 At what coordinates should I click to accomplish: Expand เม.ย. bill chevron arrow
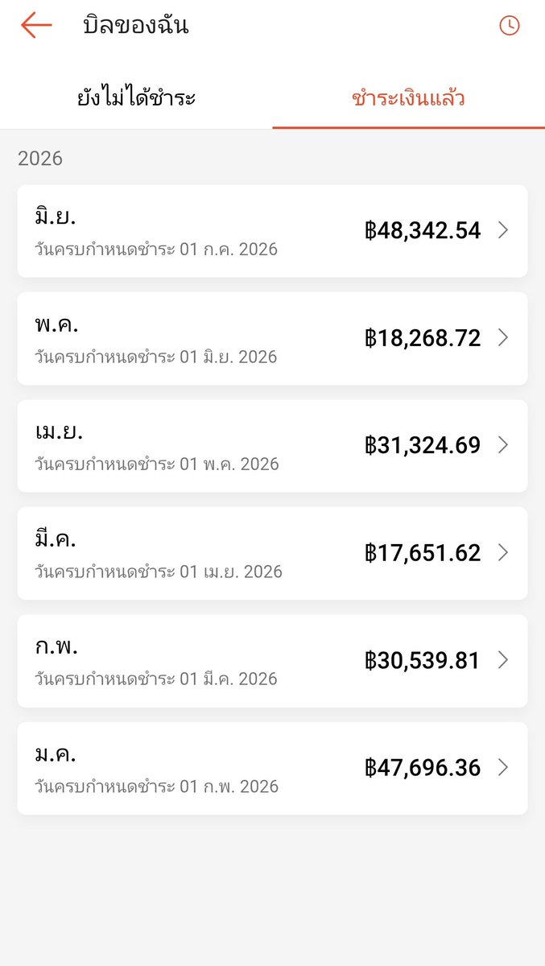503,445
